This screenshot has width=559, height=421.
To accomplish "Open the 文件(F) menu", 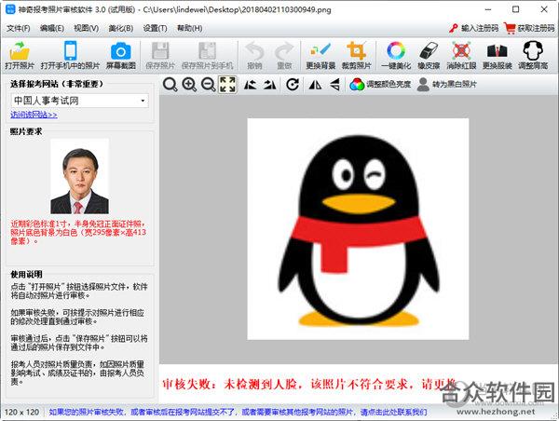I will (x=19, y=29).
